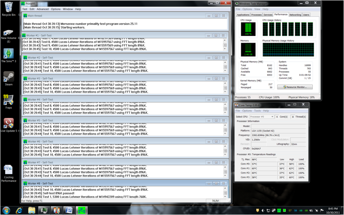344x215 pixels.
Task: Maximize the Worker #3 Self-Test child window
Action: pyautogui.click(x=216, y=79)
